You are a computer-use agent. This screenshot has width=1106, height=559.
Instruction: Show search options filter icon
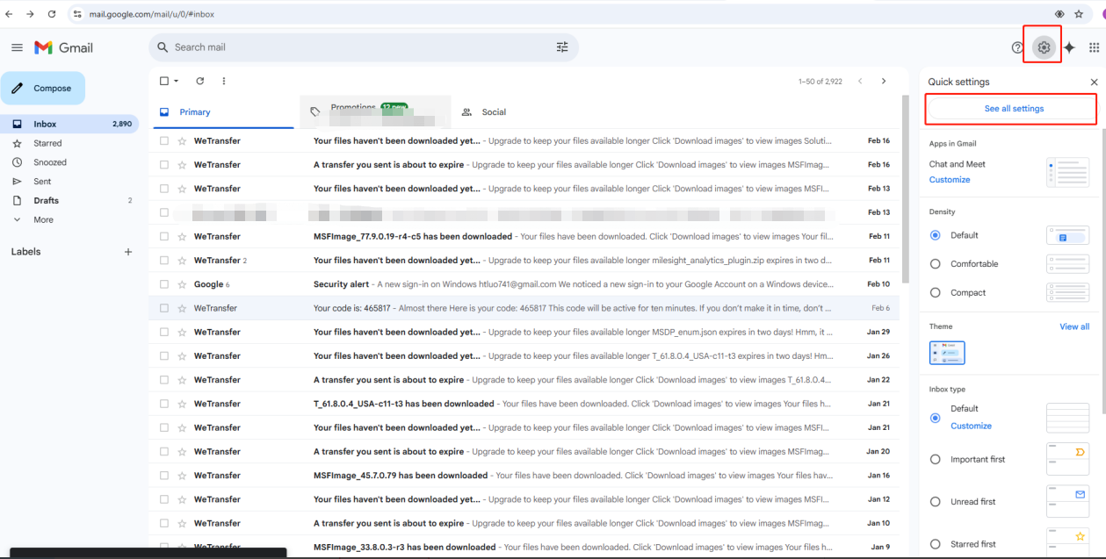point(562,47)
